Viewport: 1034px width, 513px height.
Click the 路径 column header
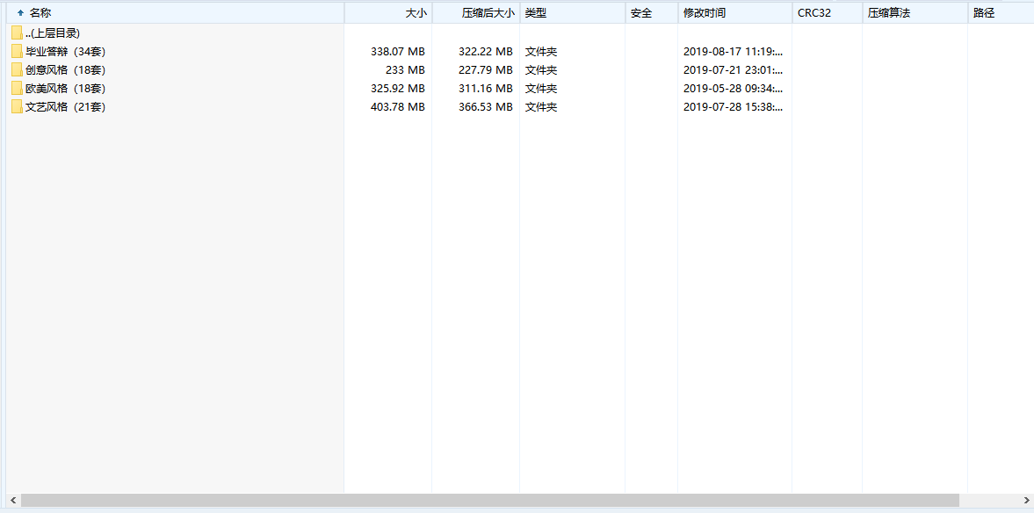pos(984,13)
